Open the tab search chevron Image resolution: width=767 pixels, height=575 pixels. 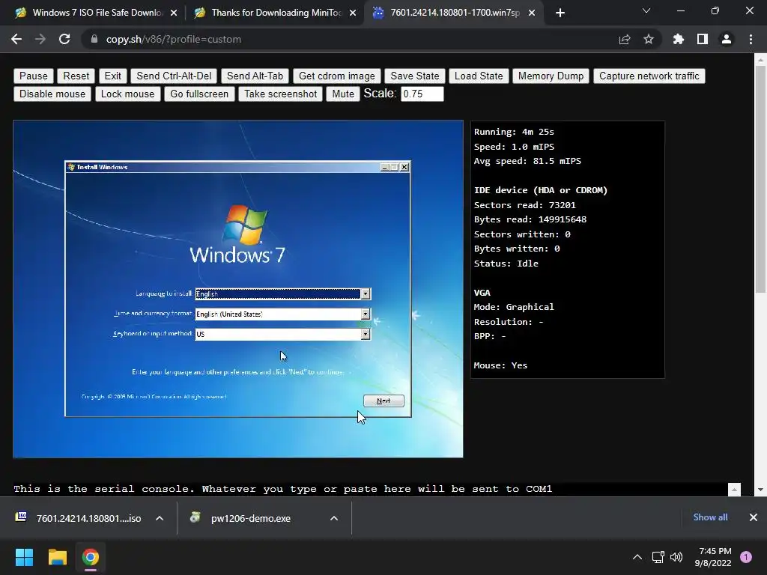646,10
